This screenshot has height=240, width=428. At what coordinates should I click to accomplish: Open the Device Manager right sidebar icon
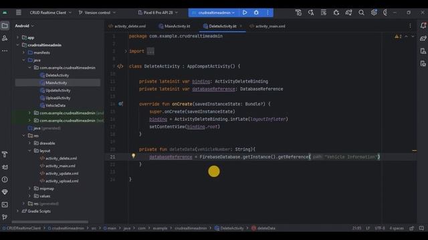pyautogui.click(x=423, y=51)
